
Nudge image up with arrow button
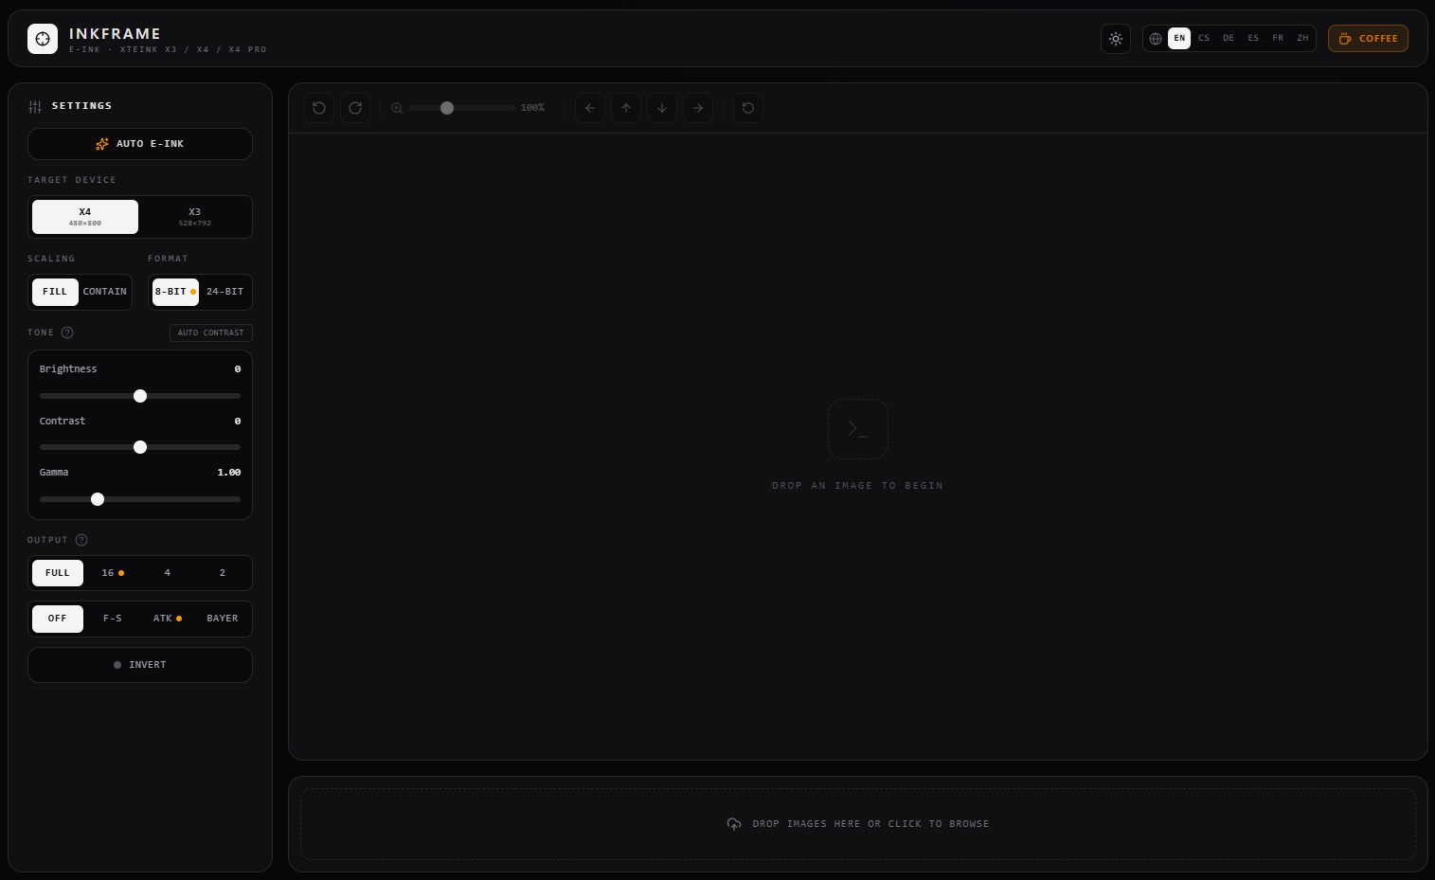point(626,108)
